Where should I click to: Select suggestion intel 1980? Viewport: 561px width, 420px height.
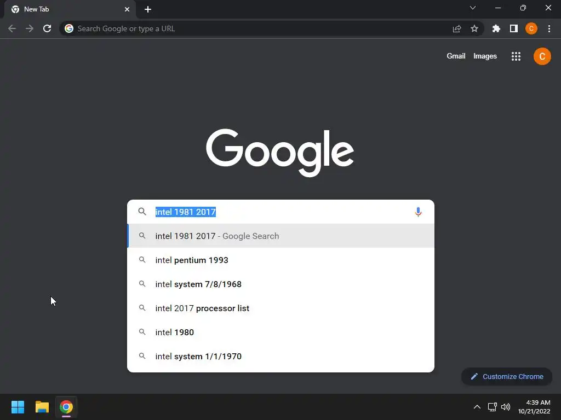point(281,332)
